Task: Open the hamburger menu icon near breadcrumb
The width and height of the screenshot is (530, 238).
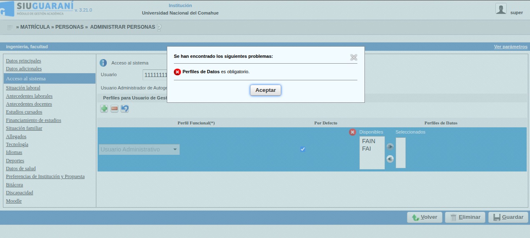Action: [10, 27]
